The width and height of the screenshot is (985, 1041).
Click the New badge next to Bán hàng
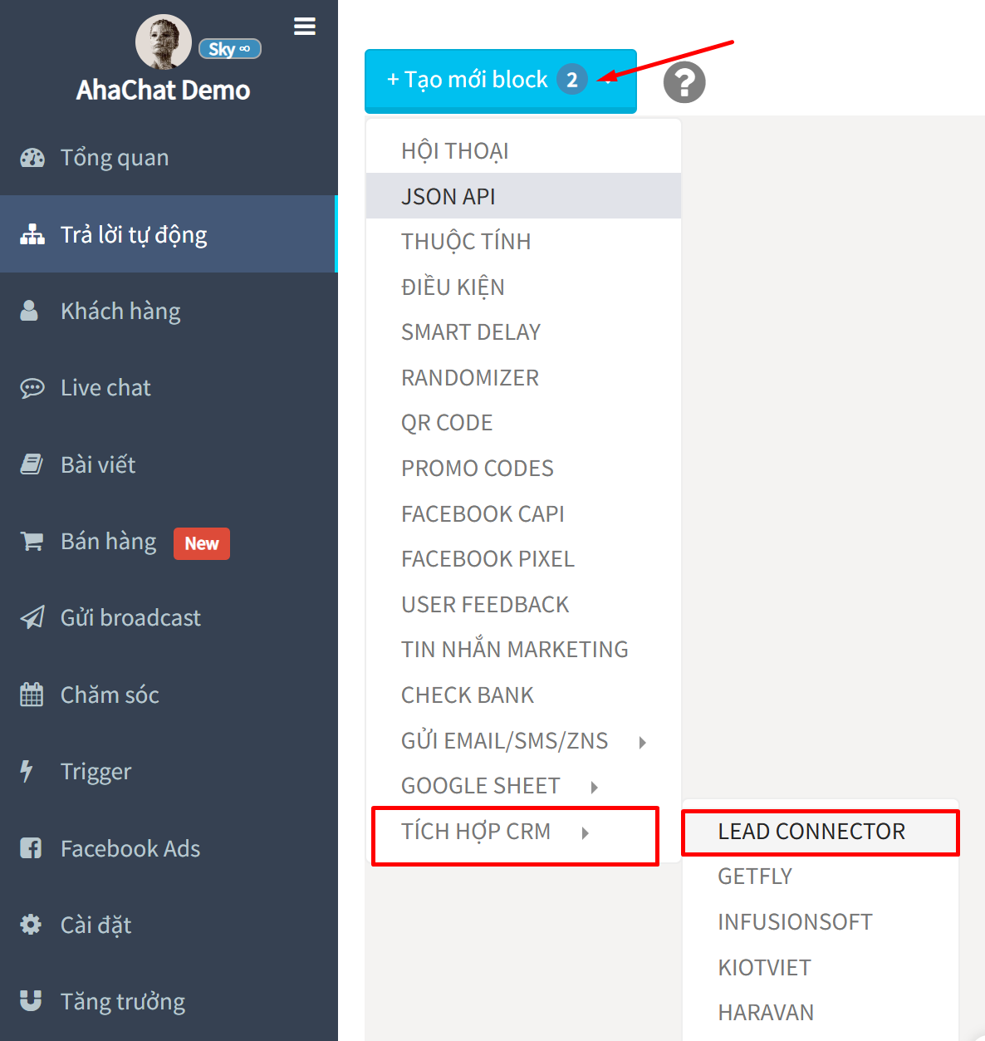pos(202,543)
